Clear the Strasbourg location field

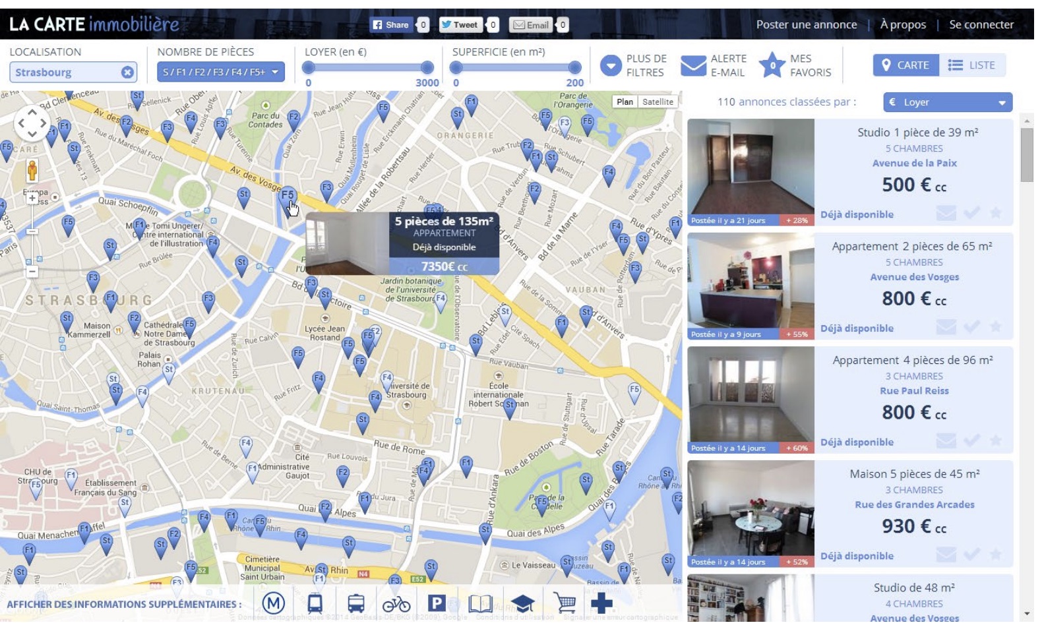pyautogui.click(x=127, y=73)
